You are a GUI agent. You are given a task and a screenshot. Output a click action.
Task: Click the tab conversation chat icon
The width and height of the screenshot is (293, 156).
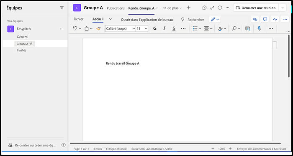click(x=204, y=8)
